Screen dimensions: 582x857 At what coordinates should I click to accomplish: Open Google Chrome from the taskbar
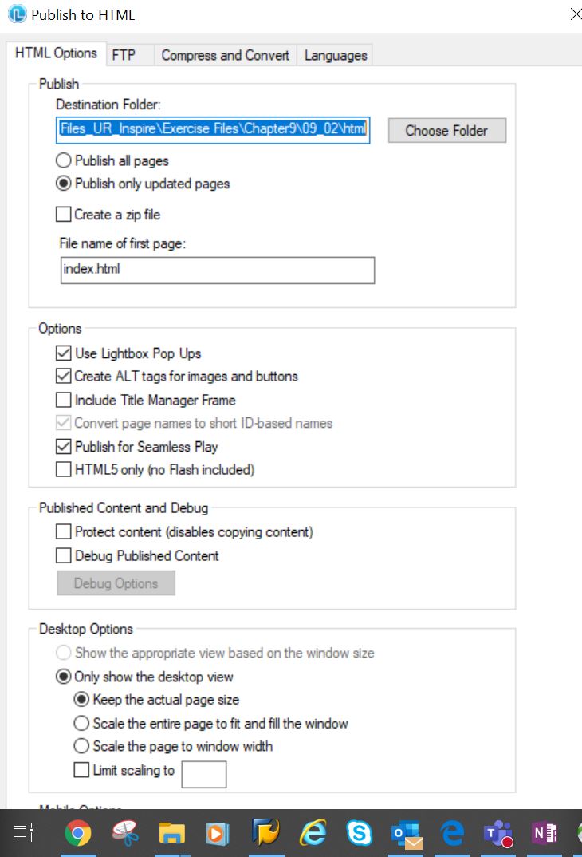coord(78,833)
